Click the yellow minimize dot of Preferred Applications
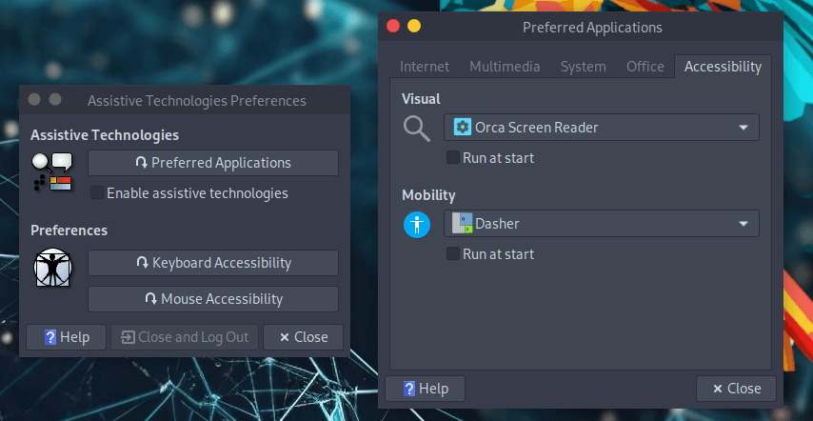This screenshot has width=813, height=421. tap(414, 27)
